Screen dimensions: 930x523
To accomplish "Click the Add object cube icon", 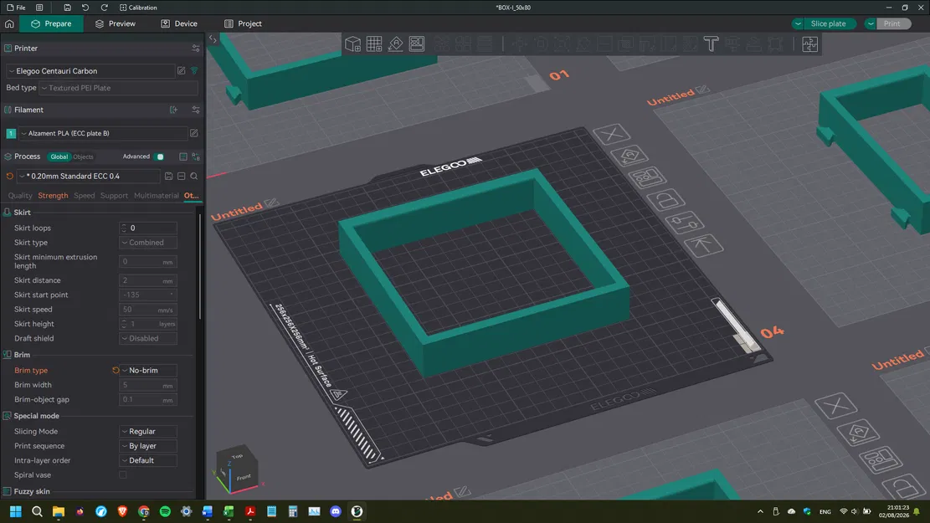I will coord(353,44).
